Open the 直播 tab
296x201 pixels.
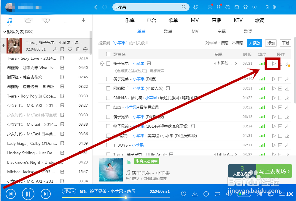click(217, 20)
